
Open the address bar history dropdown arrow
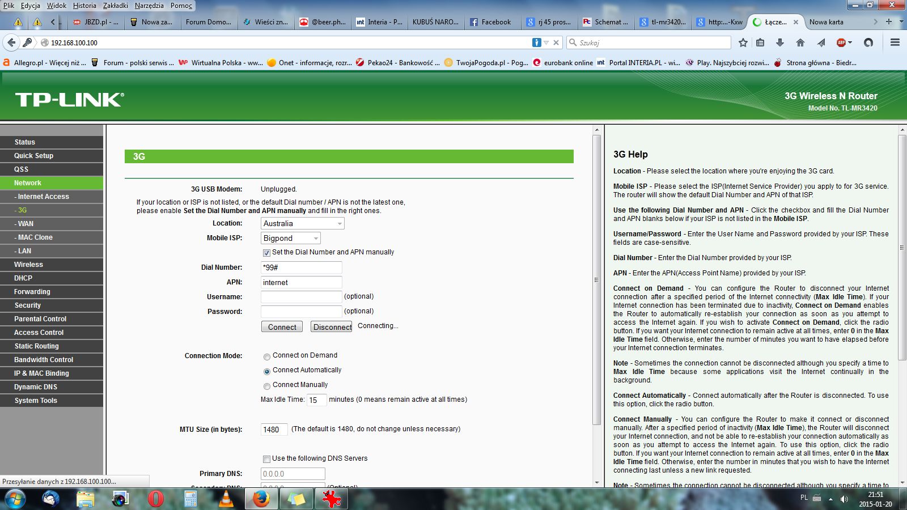546,42
